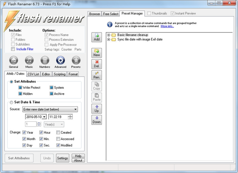
Task: Click the offset number spinner arrows
Action: [x=39, y=124]
